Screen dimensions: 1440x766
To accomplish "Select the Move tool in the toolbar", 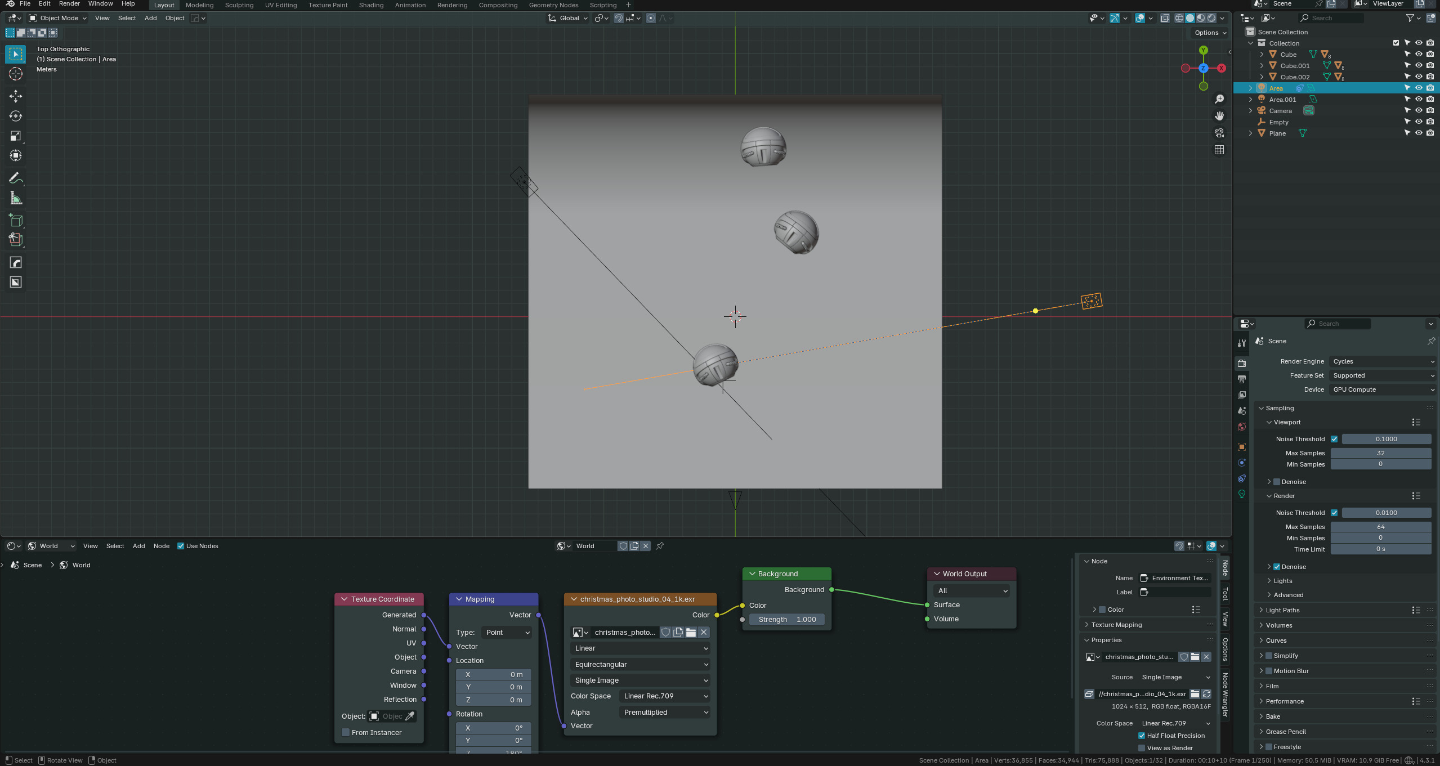I will tap(16, 96).
